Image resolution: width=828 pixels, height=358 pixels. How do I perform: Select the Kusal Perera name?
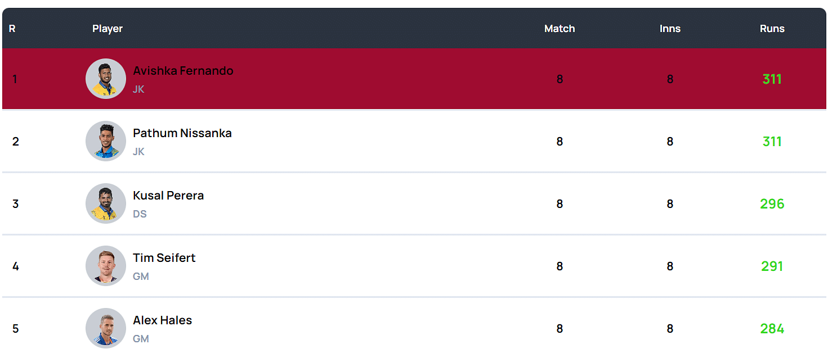168,196
